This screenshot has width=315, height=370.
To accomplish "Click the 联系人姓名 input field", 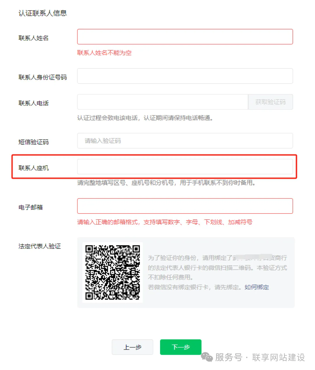I will [185, 37].
